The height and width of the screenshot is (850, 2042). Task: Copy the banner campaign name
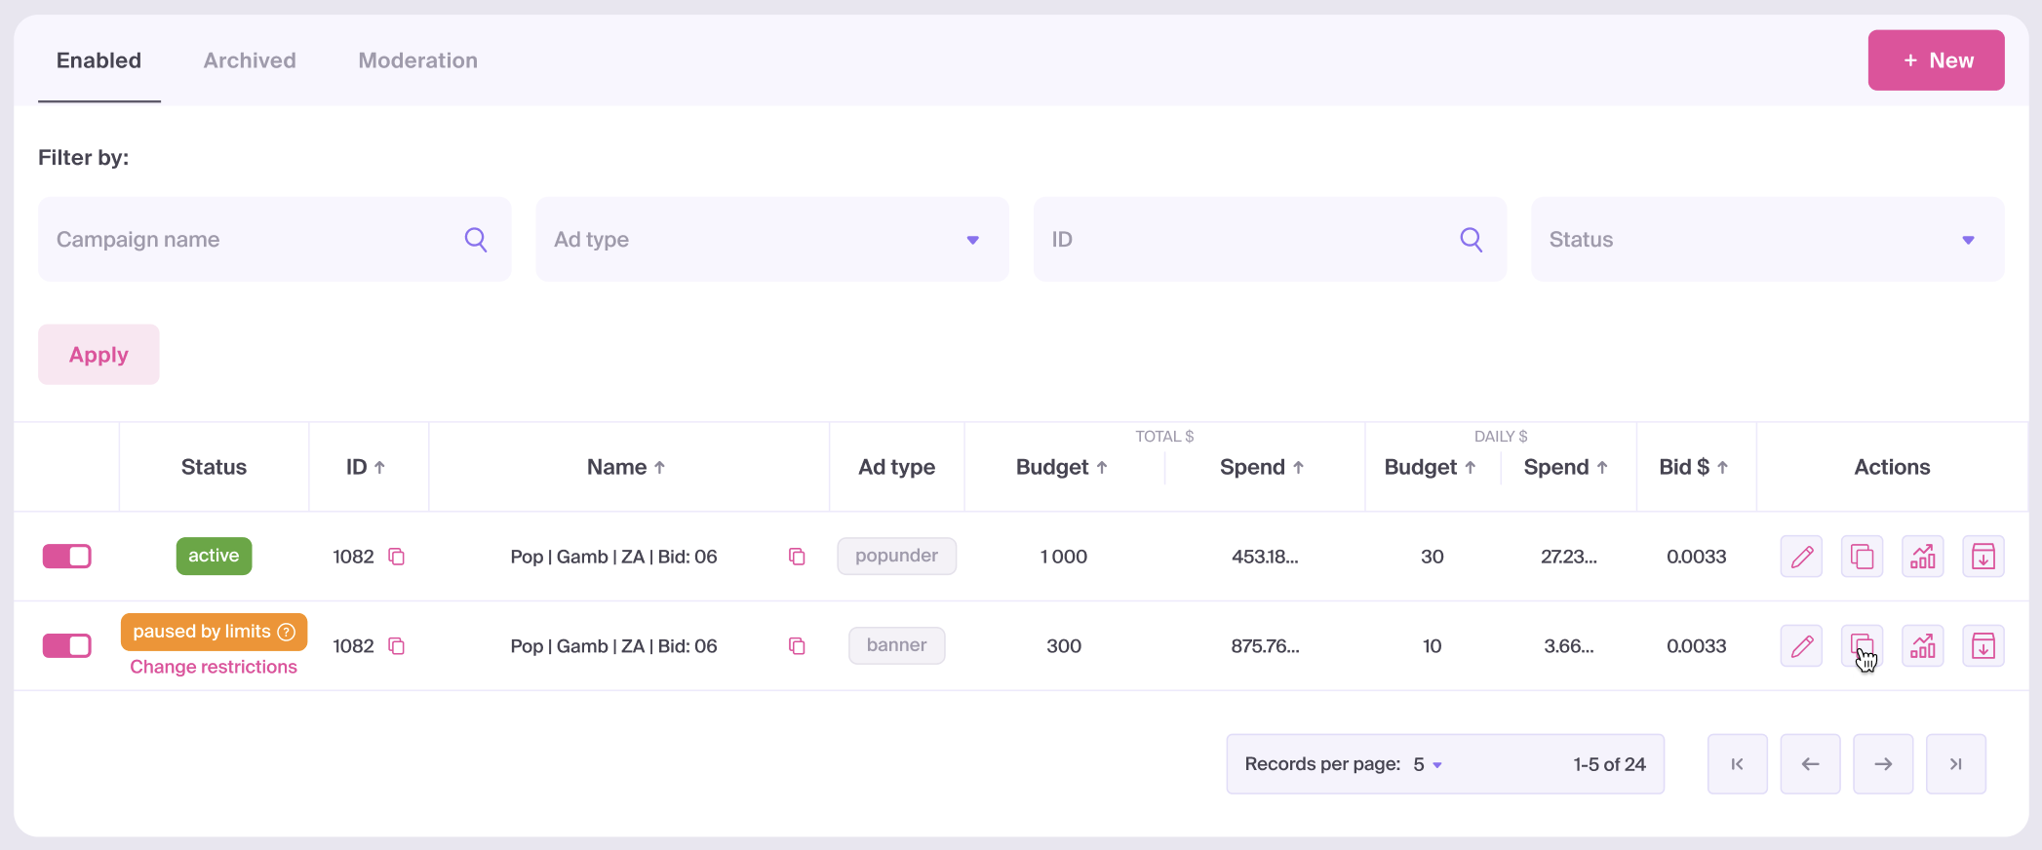797,646
